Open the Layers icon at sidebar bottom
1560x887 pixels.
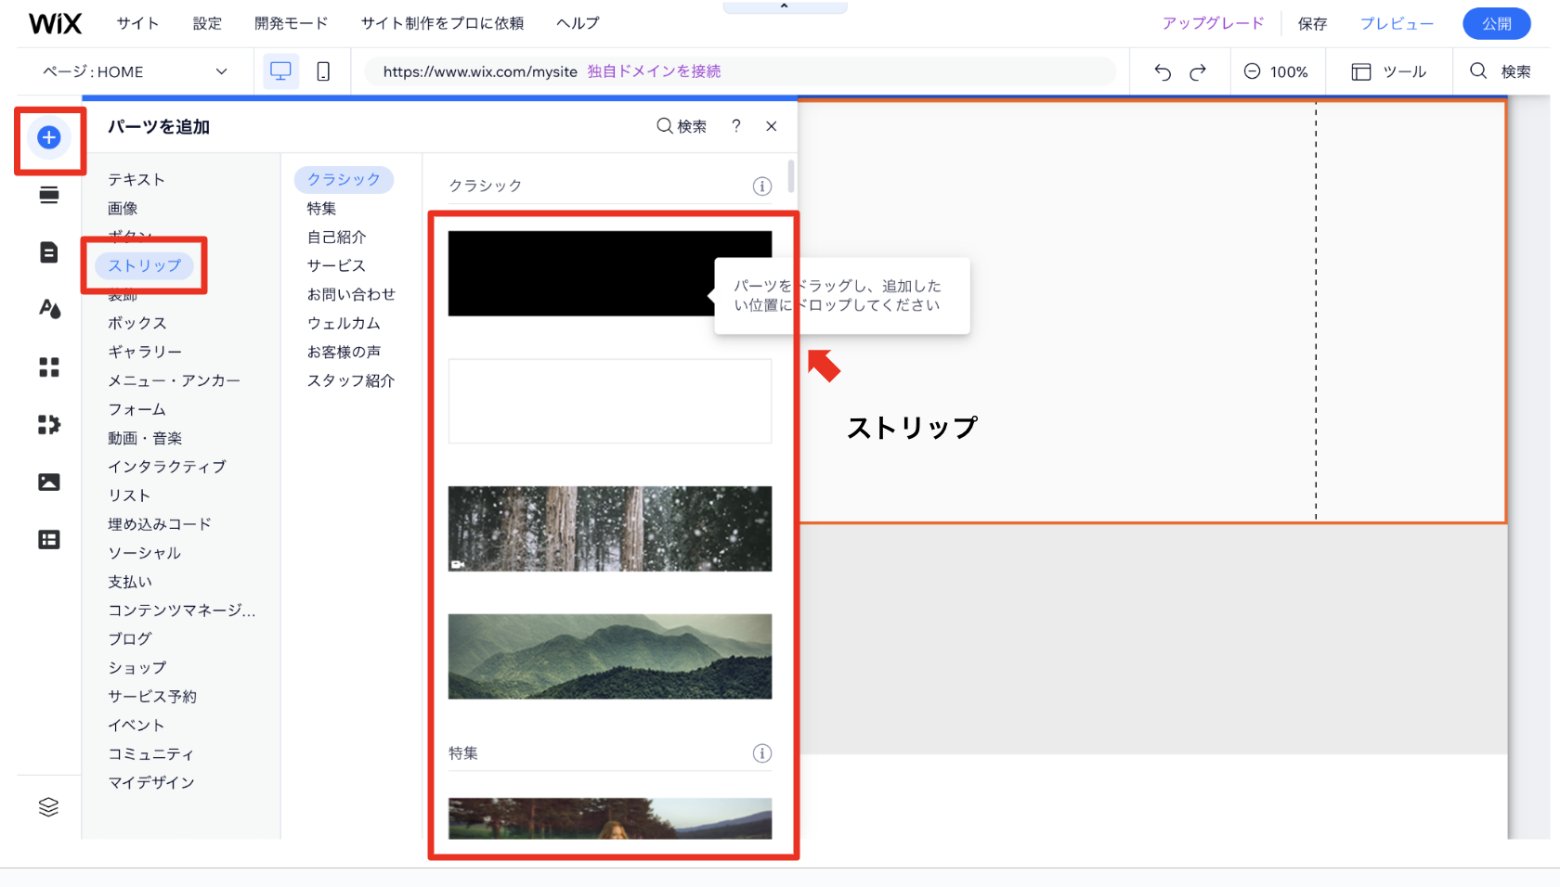point(47,806)
